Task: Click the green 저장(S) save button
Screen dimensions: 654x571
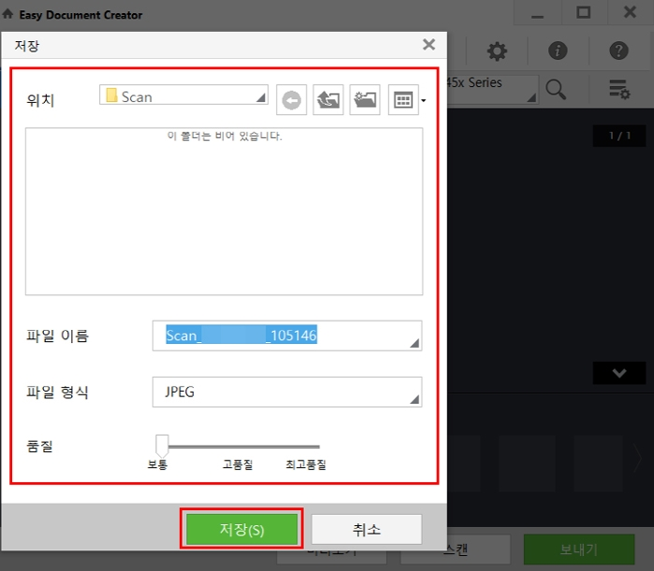Action: click(x=241, y=529)
